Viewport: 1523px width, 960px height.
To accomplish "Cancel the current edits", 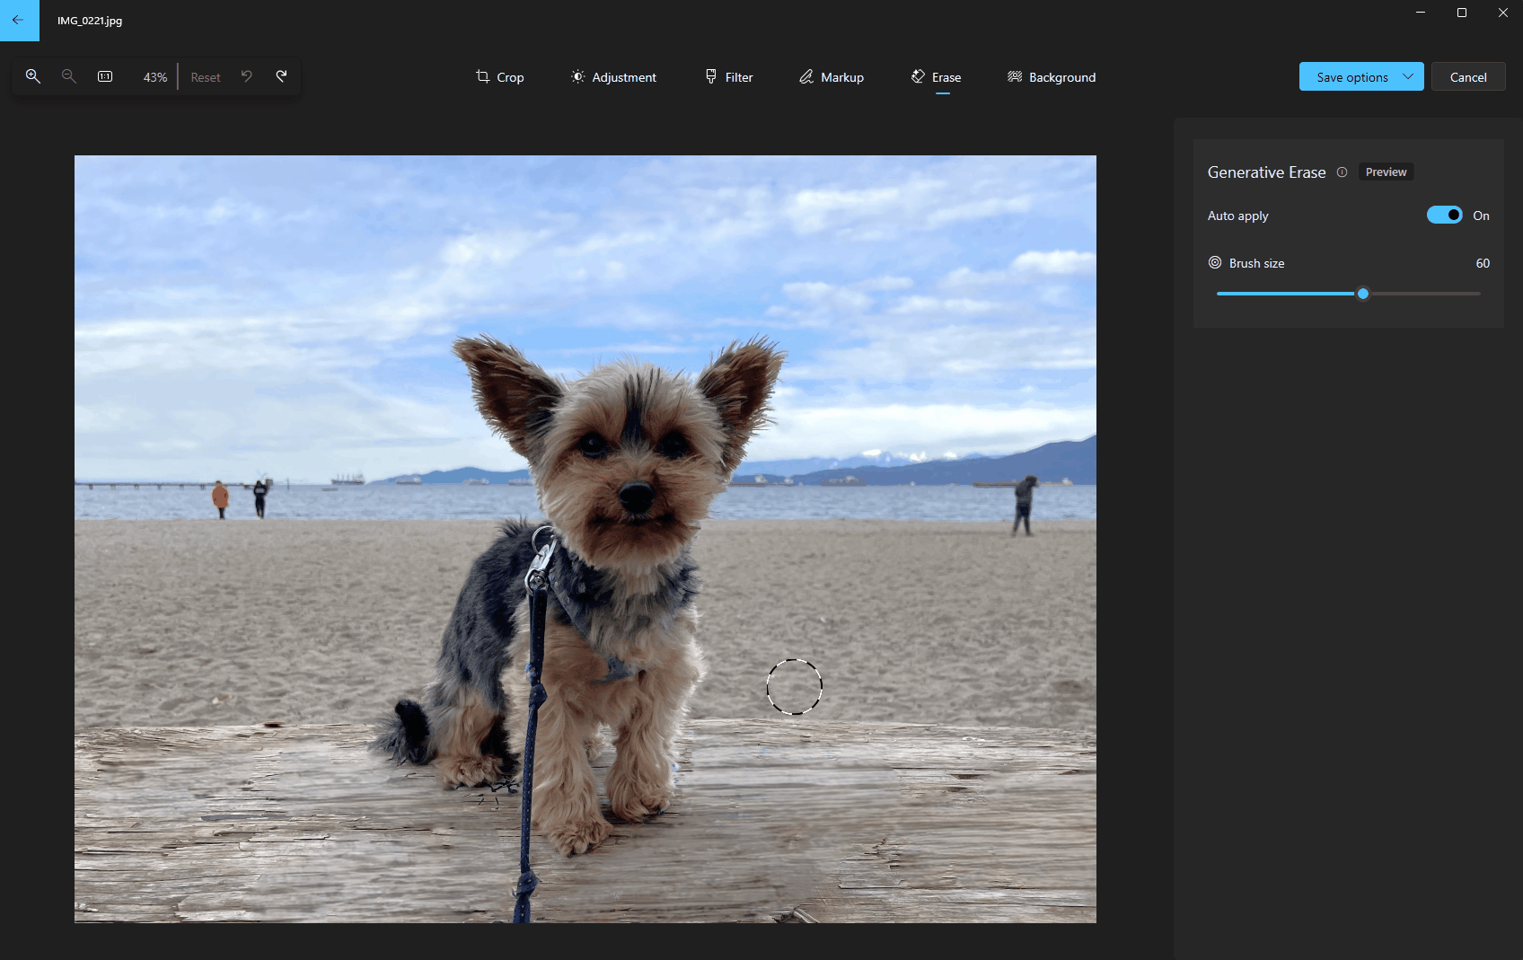I will tap(1468, 76).
